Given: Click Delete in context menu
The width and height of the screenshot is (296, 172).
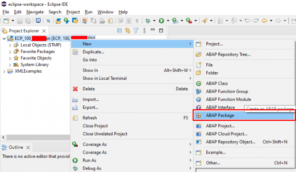Looking at the screenshot, I should 132,89.
